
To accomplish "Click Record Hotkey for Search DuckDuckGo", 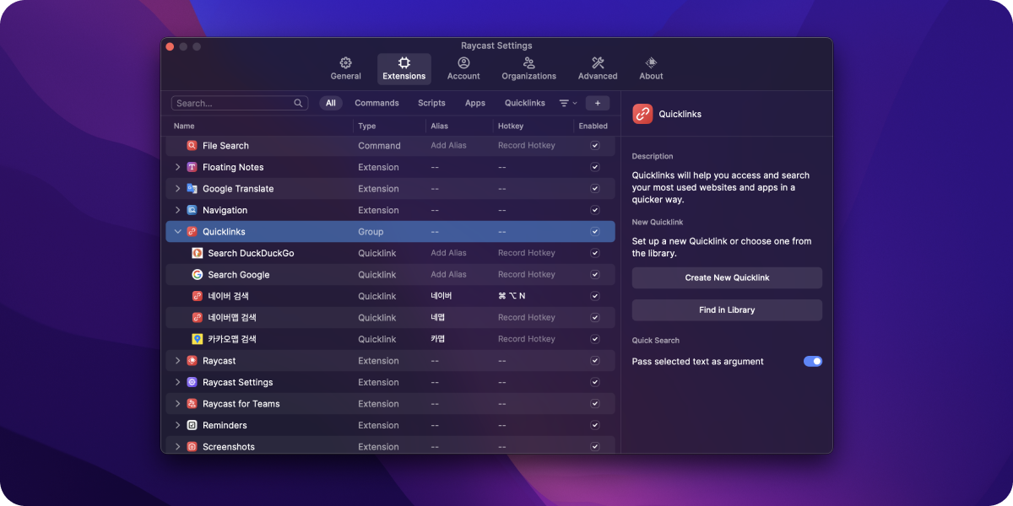I will coord(527,253).
